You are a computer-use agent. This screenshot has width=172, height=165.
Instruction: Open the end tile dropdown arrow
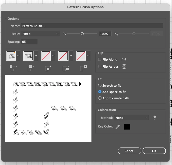click(89, 56)
